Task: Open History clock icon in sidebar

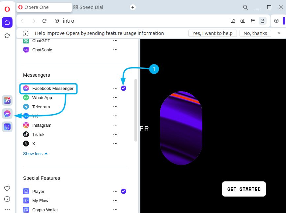Action: (x=7, y=199)
